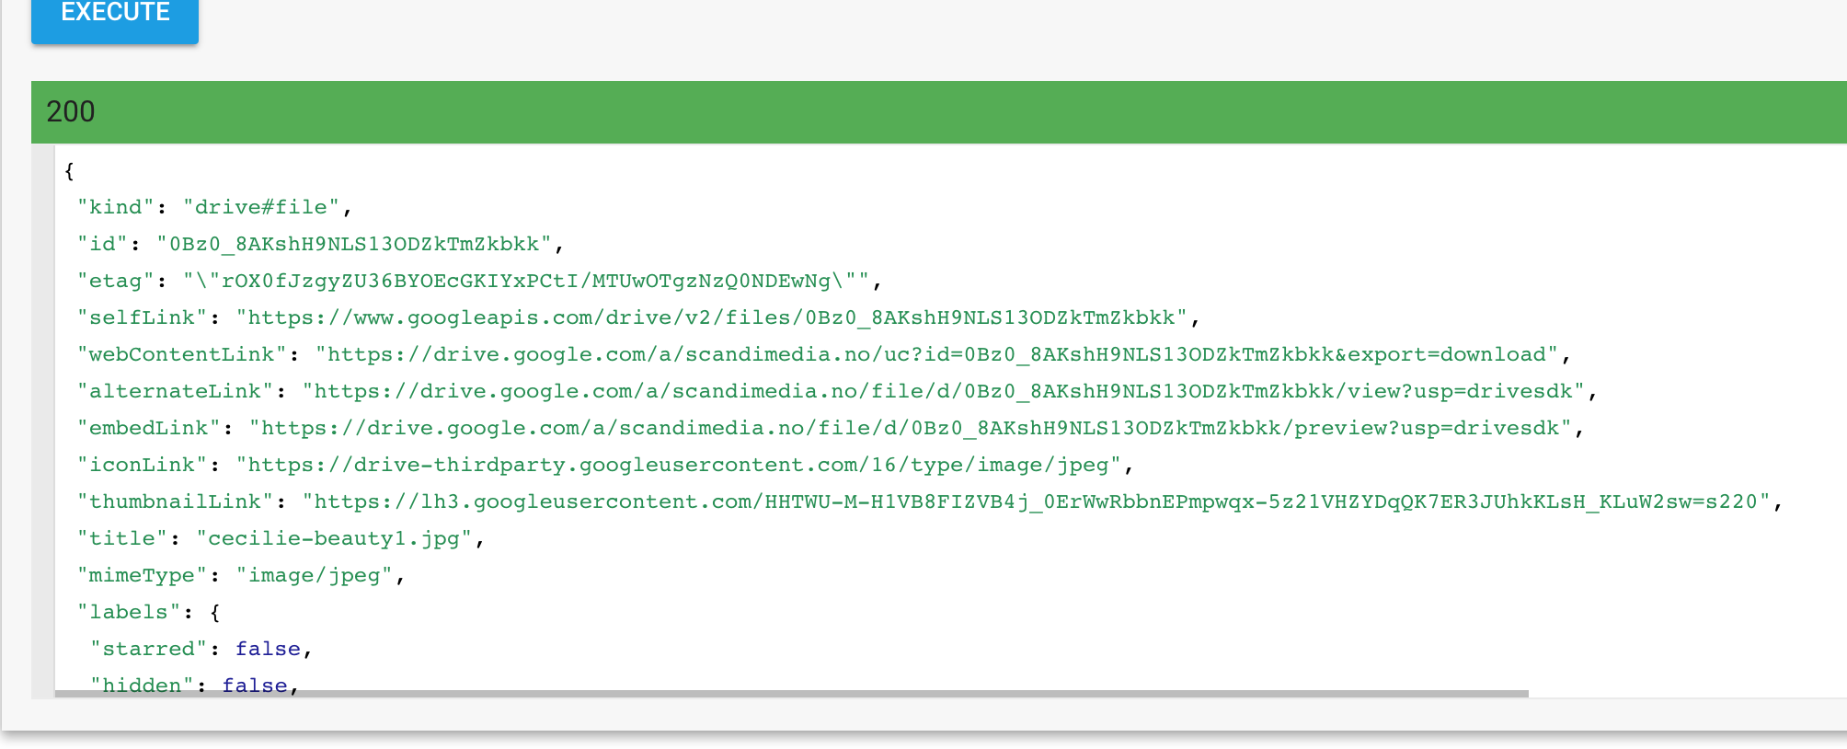Image resolution: width=1847 pixels, height=749 pixels.
Task: Click the "thumbnailLink" key name
Action: click(x=176, y=501)
